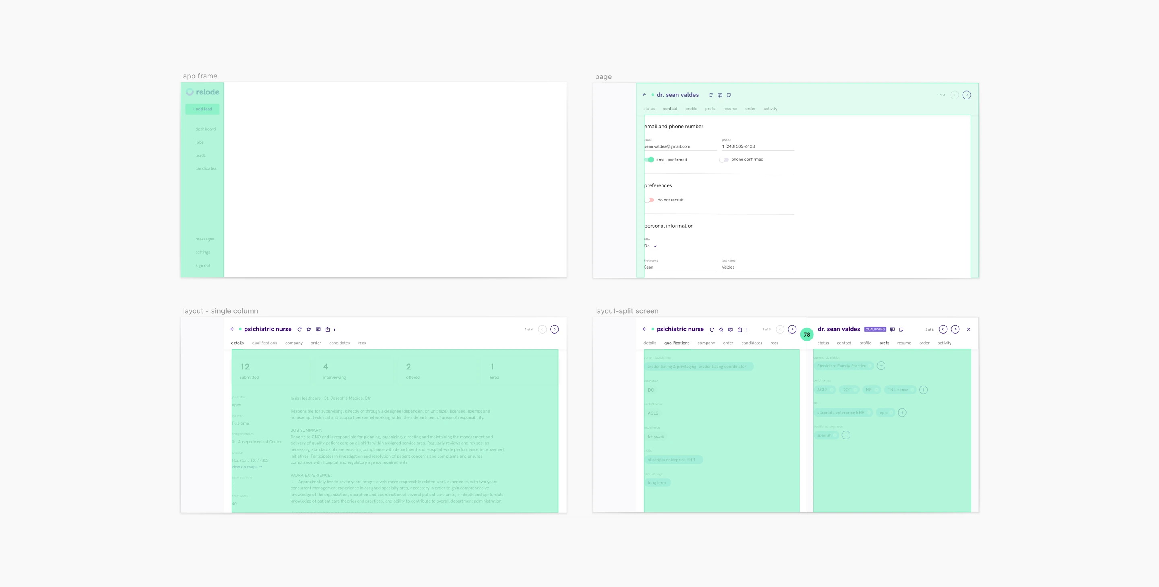Open profile tab in page frame
Image resolution: width=1159 pixels, height=587 pixels.
point(691,109)
